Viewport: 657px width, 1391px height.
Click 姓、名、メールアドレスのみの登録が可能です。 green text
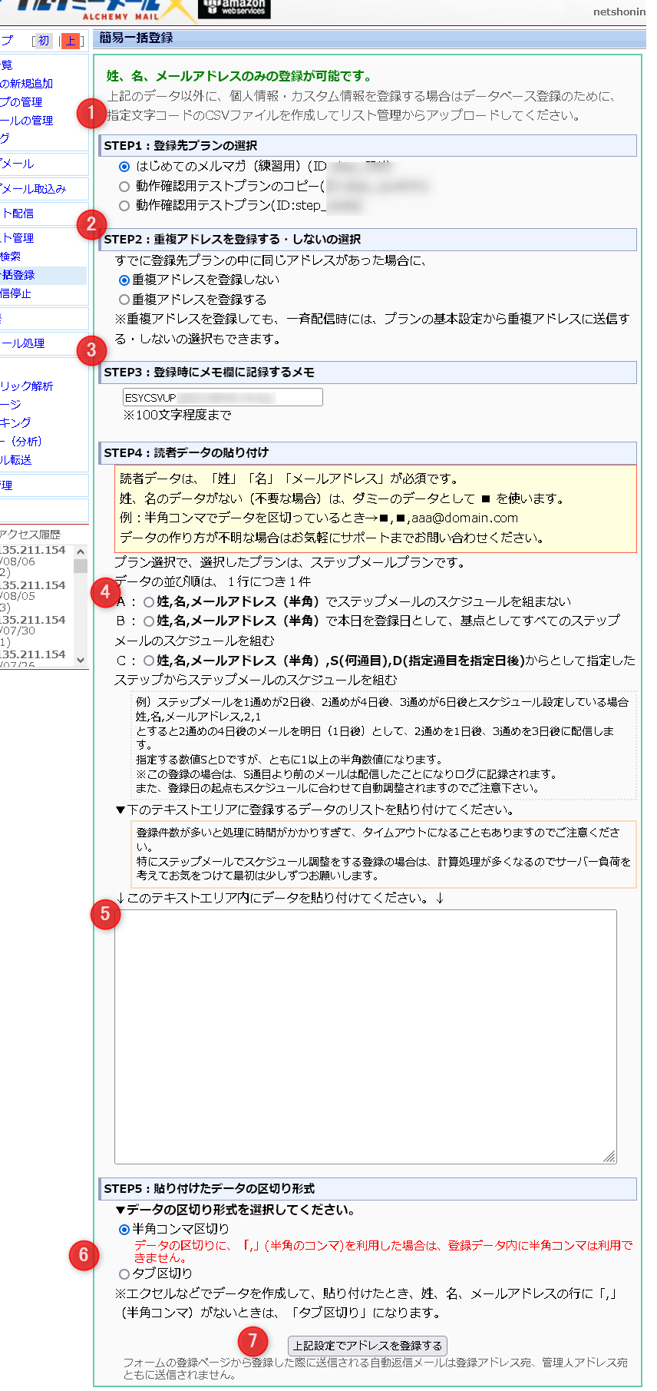[x=240, y=76]
